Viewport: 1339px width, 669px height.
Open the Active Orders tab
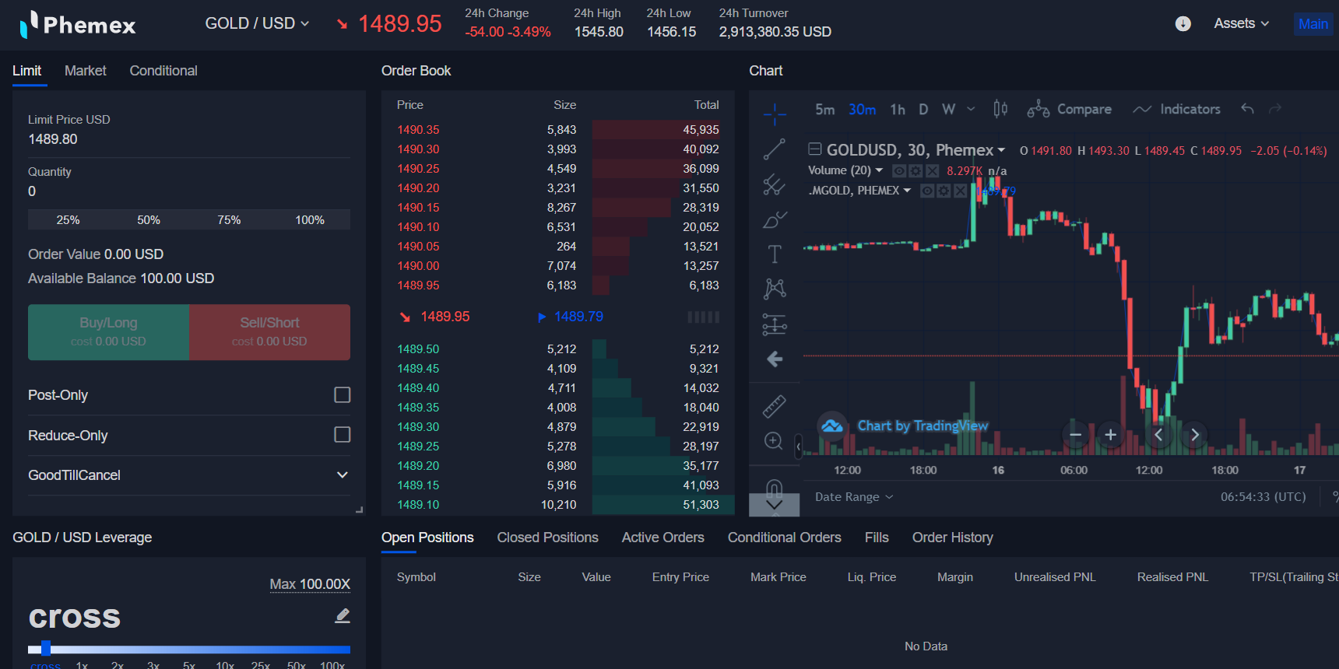click(663, 538)
